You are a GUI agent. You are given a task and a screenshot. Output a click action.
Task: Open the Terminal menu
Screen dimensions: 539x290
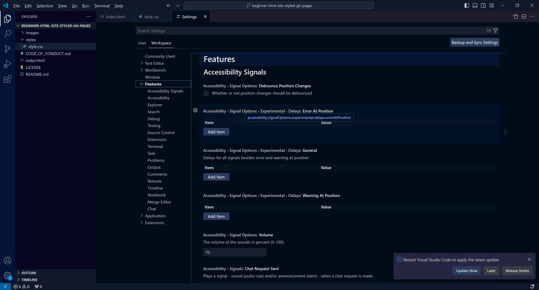pyautogui.click(x=102, y=6)
